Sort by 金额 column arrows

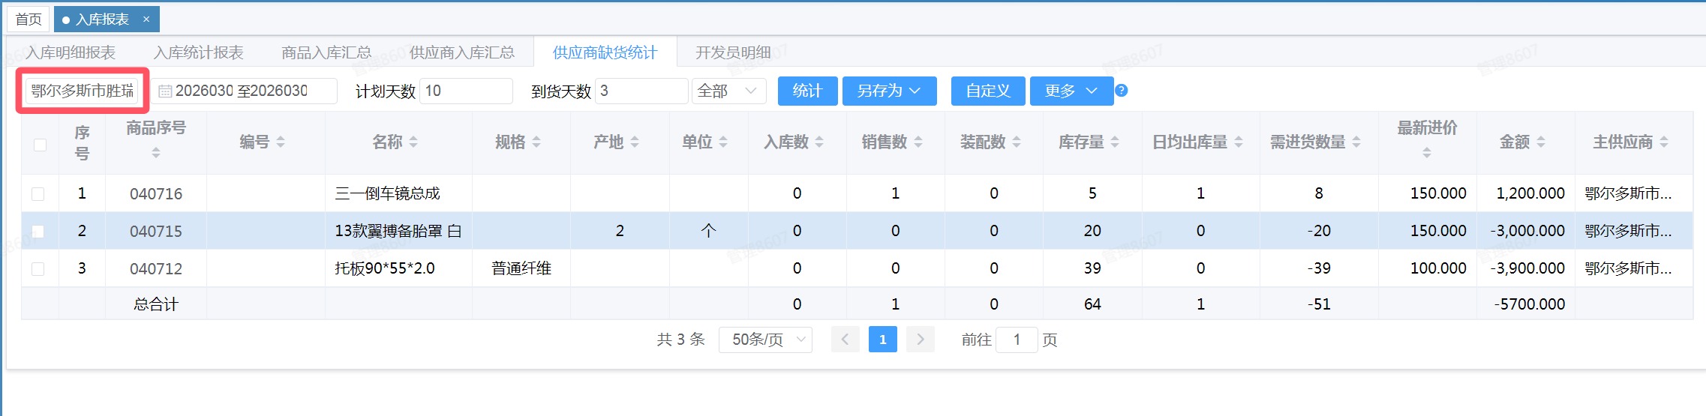(x=1541, y=142)
